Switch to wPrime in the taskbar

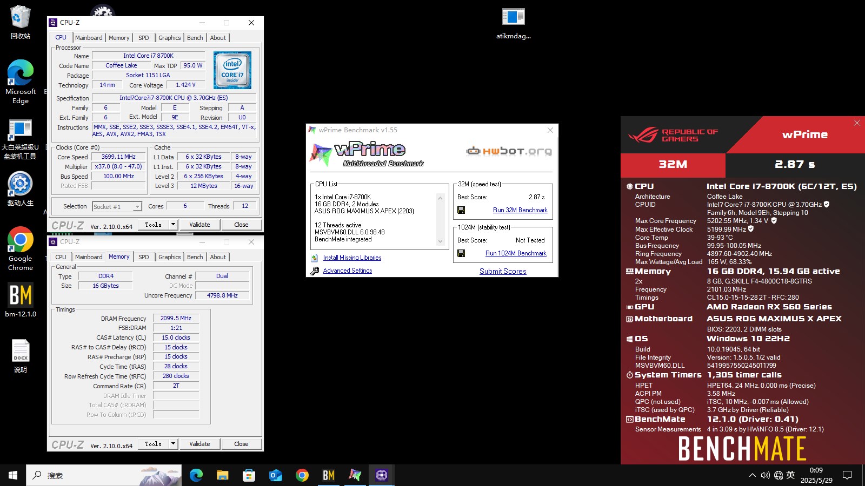point(355,475)
